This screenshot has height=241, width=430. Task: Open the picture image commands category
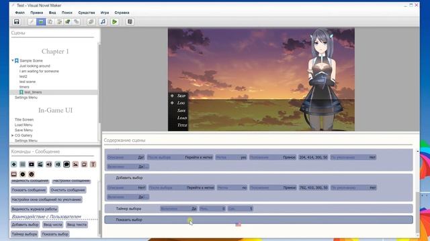click(75, 164)
